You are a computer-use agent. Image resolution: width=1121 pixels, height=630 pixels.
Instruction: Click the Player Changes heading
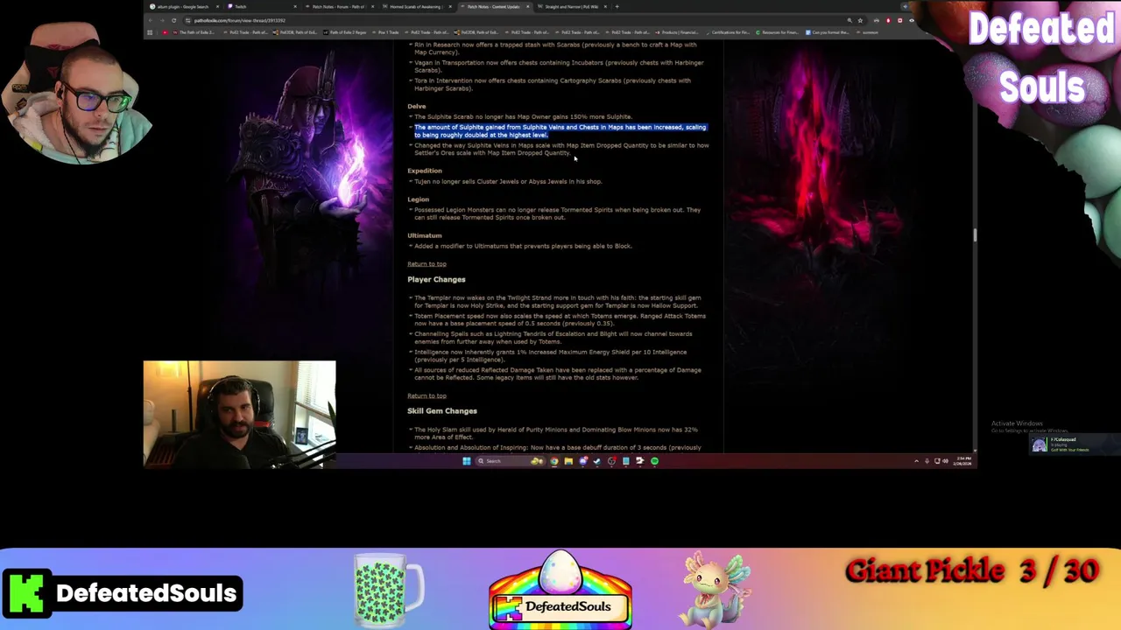[436, 279]
